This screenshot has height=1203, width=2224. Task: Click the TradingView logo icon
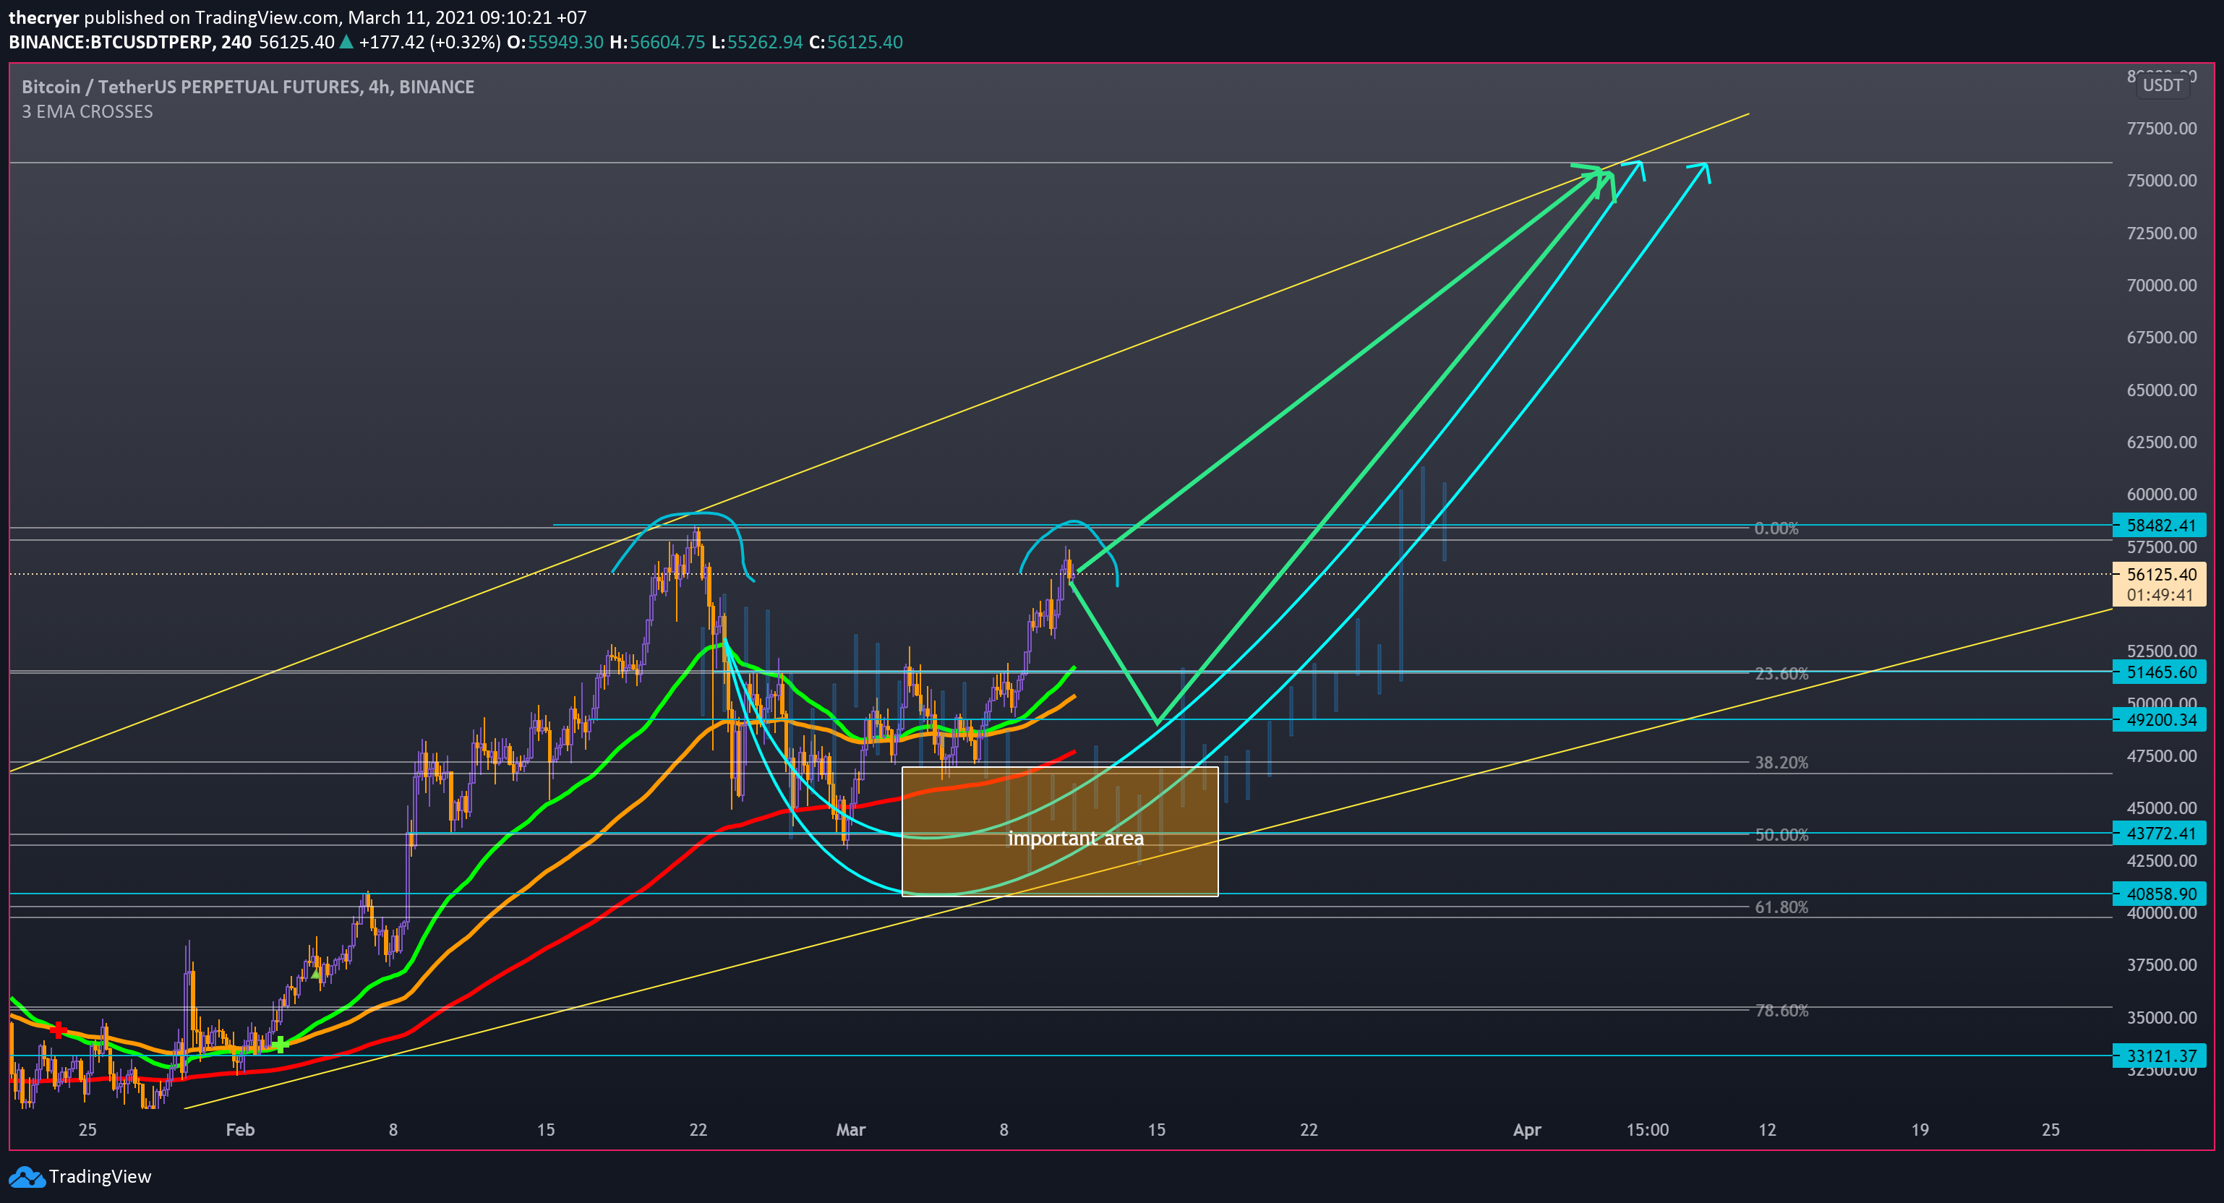[x=26, y=1177]
